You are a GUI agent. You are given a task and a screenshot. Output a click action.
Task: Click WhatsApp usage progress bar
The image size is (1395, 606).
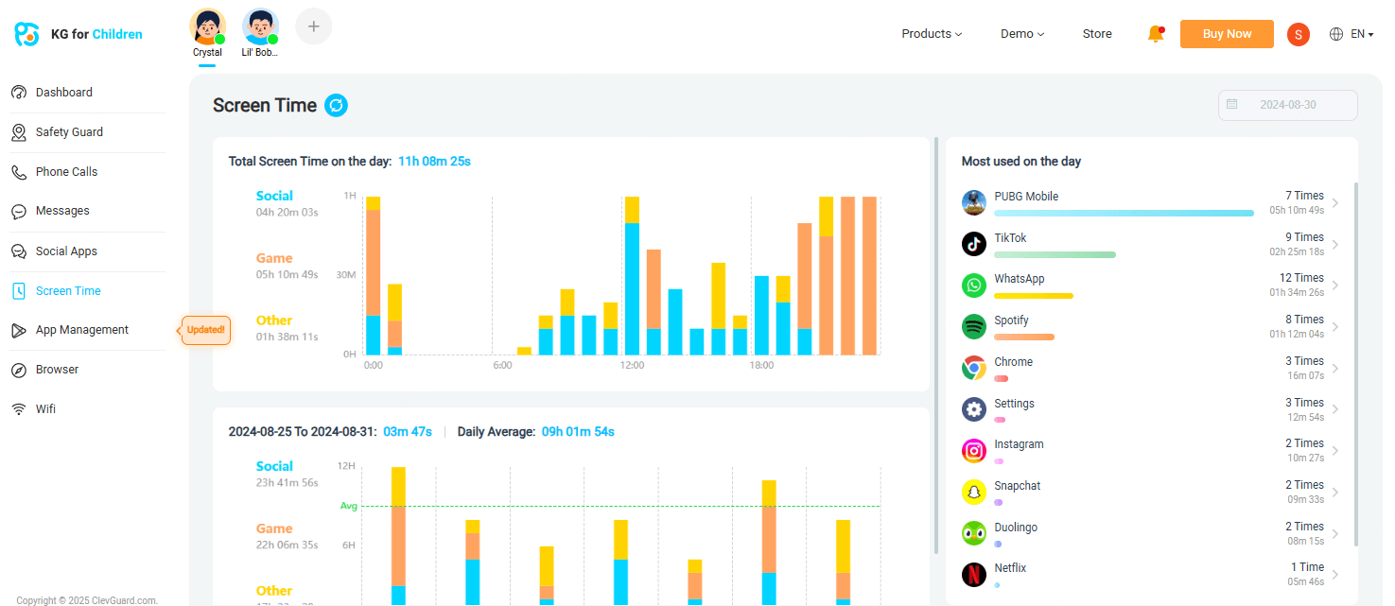(x=1034, y=296)
